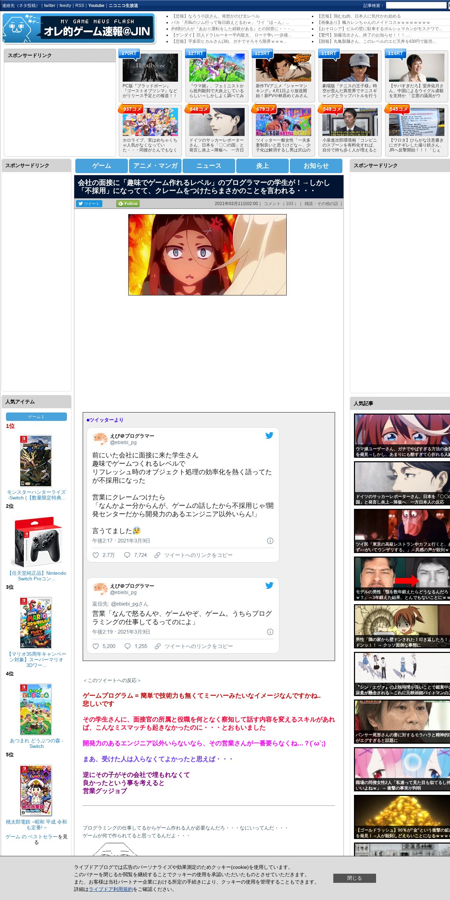The width and height of the screenshot is (450, 900).
Task: Open ニコニコ生放送 link in top bar
Action: point(123,6)
